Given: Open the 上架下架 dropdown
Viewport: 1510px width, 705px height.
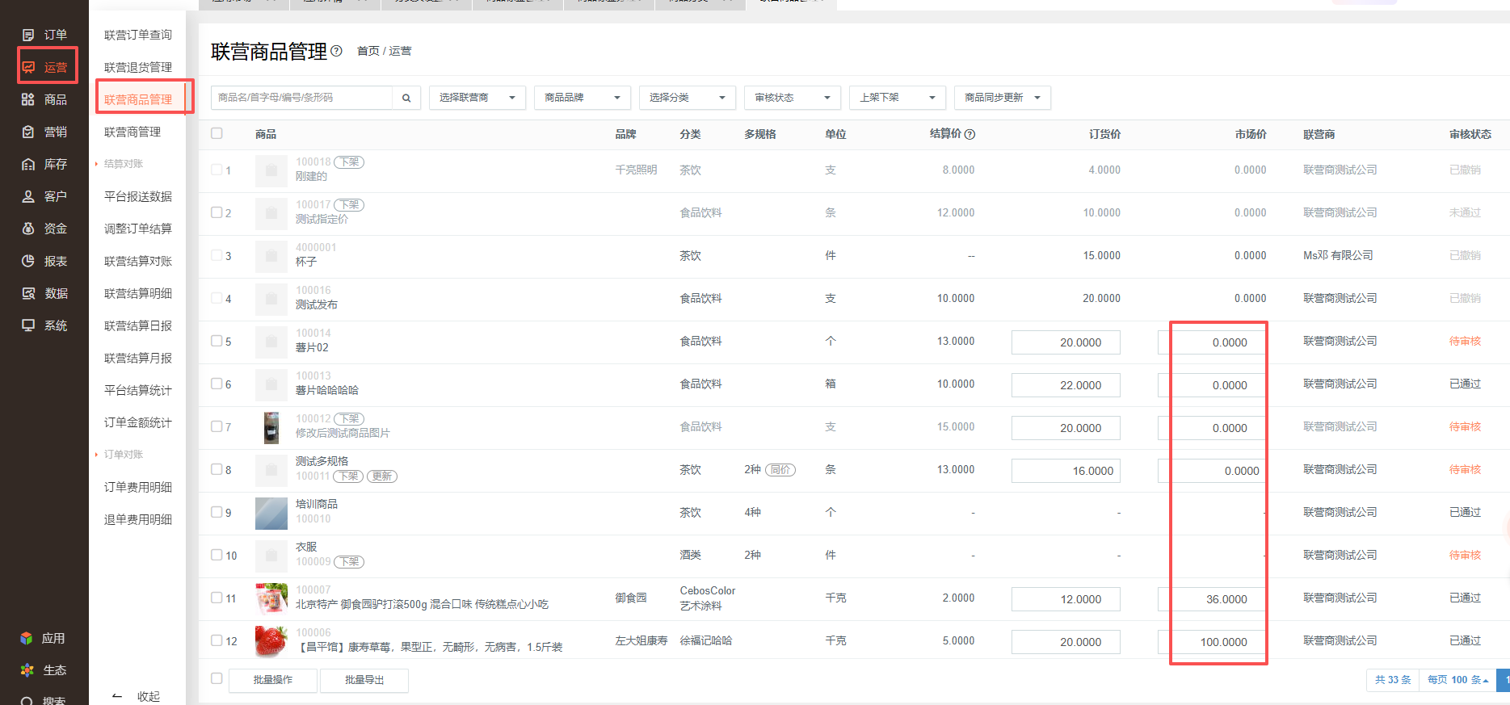Looking at the screenshot, I should pos(898,98).
